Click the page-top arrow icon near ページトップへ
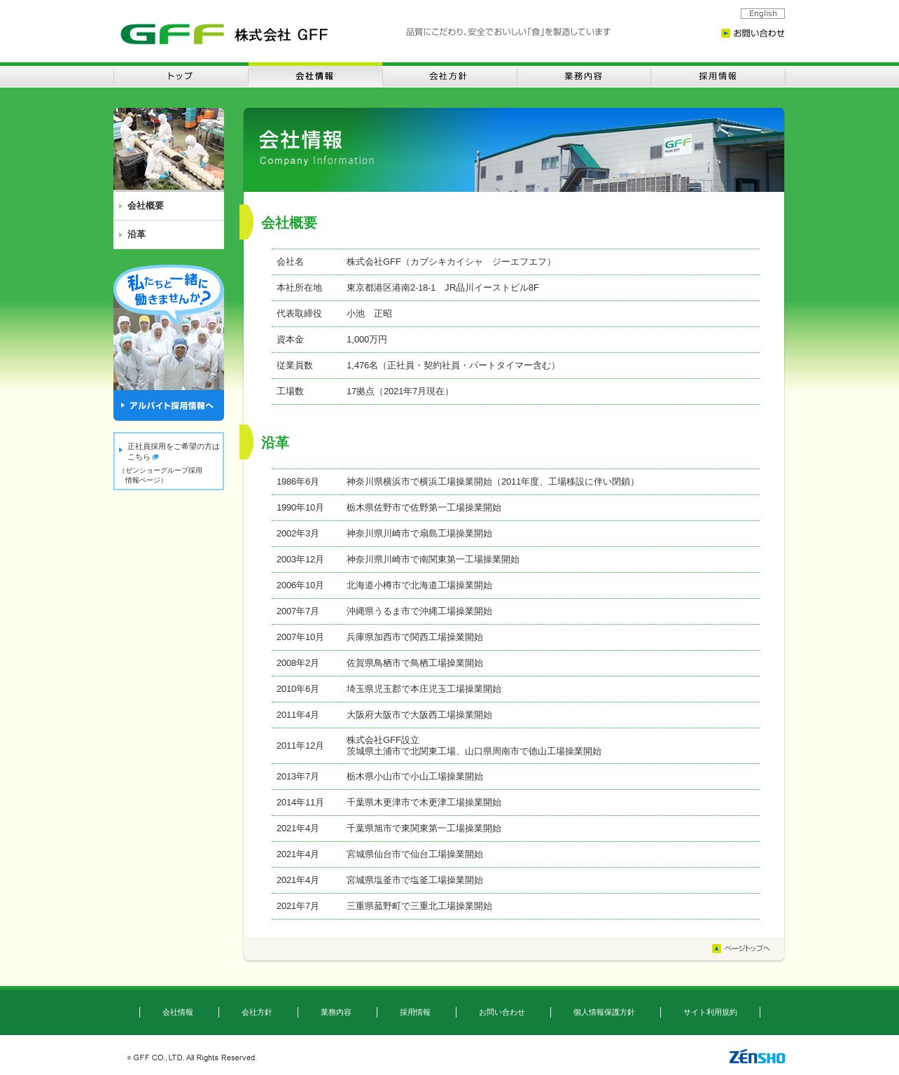Viewport: 899px width, 1075px height. point(716,948)
